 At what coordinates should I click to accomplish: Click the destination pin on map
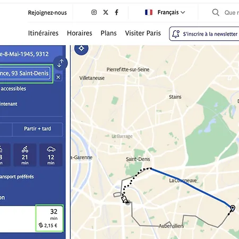coord(233,208)
